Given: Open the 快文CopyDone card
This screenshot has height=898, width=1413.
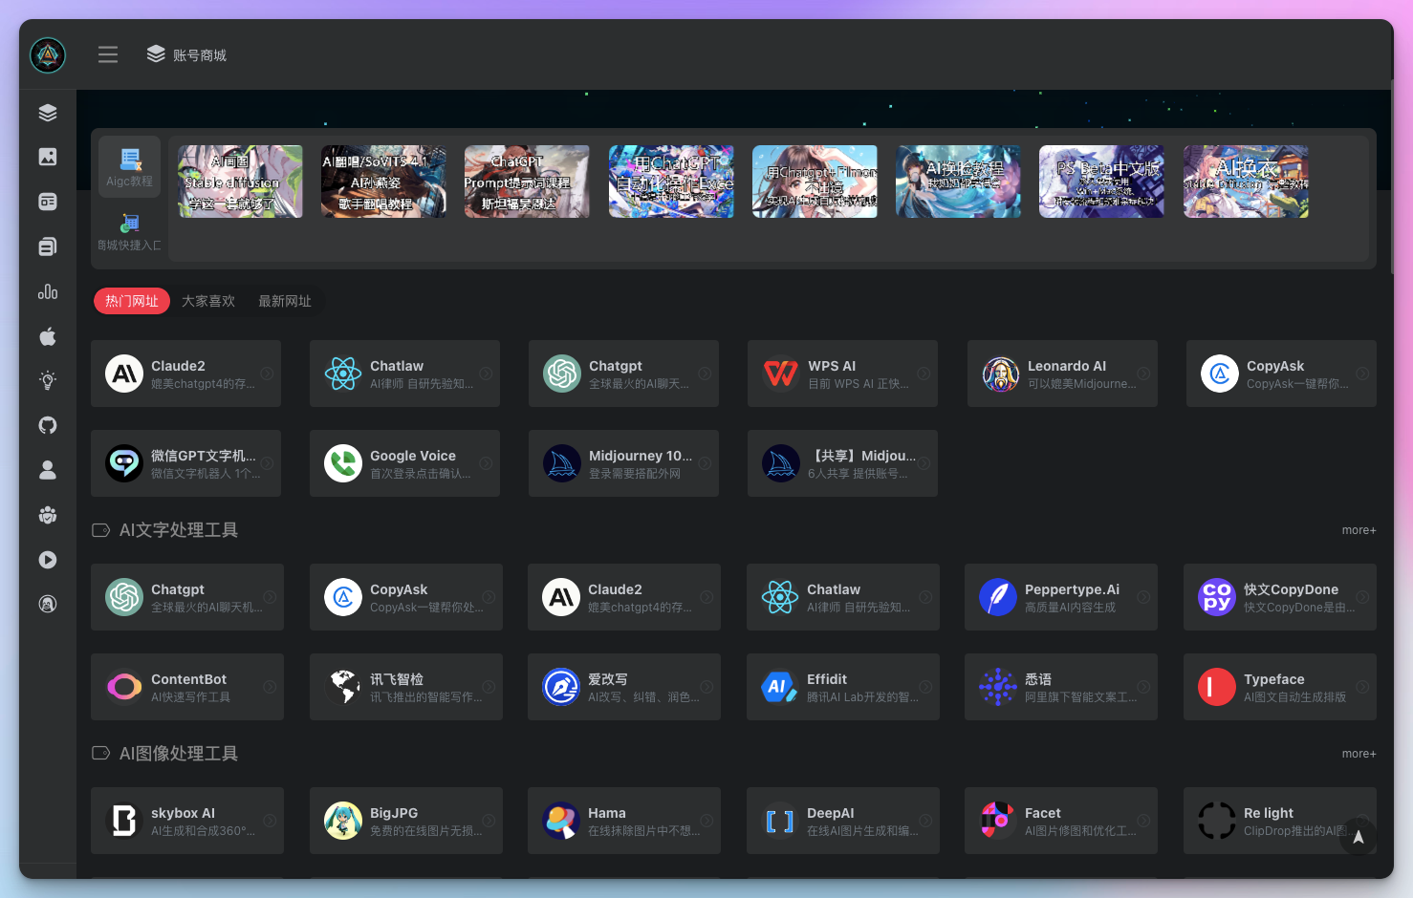Looking at the screenshot, I should tap(1280, 597).
